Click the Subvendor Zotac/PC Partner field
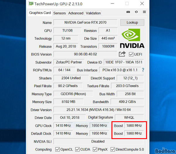Screen dimensions: 176x154 coord(69,62)
